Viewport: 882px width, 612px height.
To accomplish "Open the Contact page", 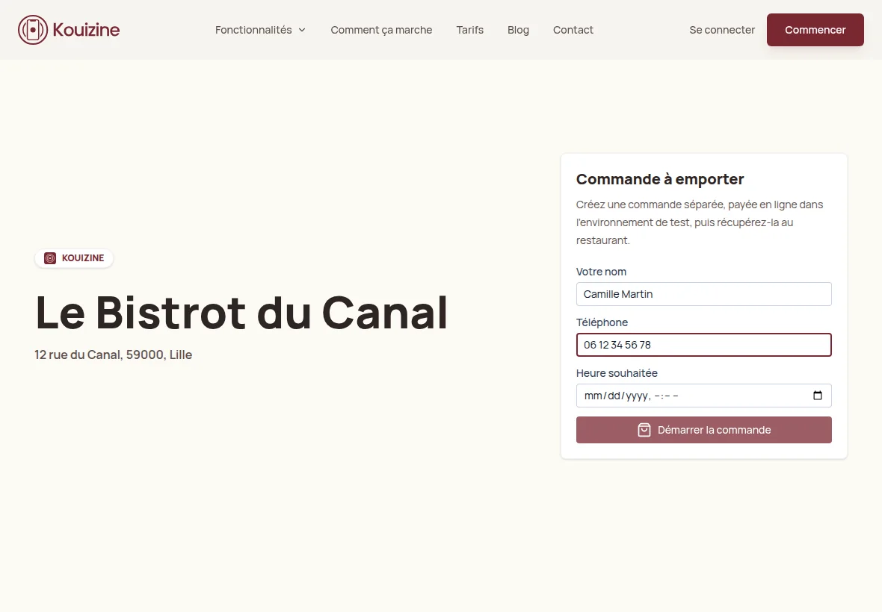I will tap(573, 30).
